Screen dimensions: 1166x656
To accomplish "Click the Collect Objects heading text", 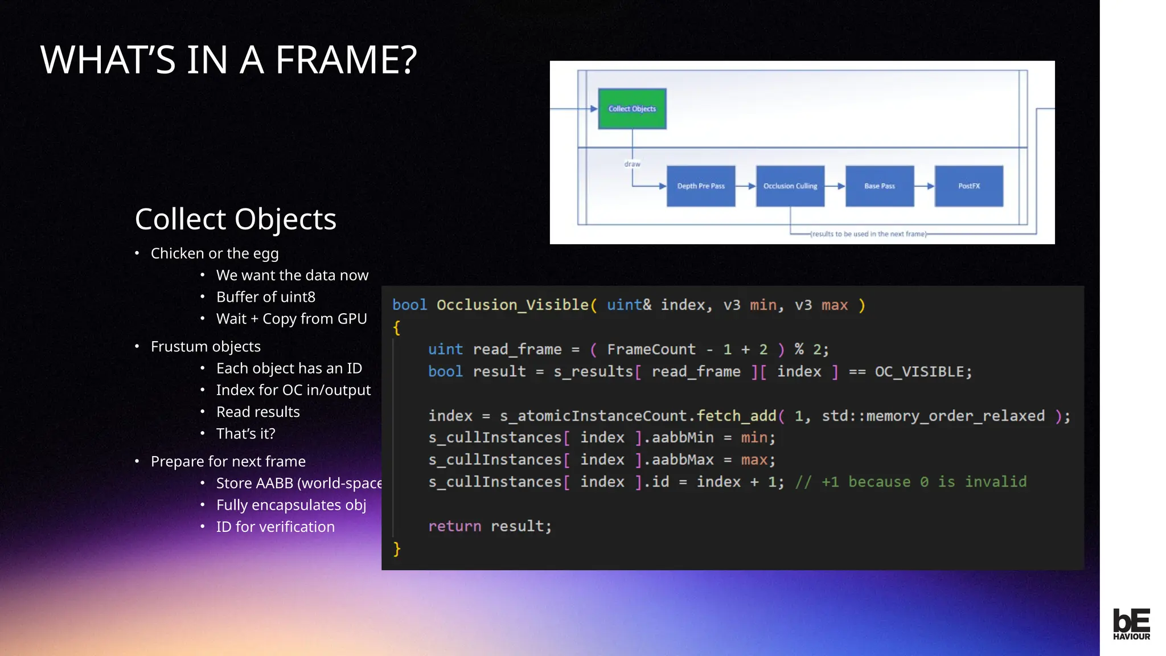I will click(235, 219).
